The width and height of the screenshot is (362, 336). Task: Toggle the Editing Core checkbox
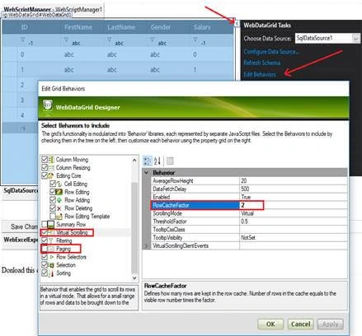[45, 175]
